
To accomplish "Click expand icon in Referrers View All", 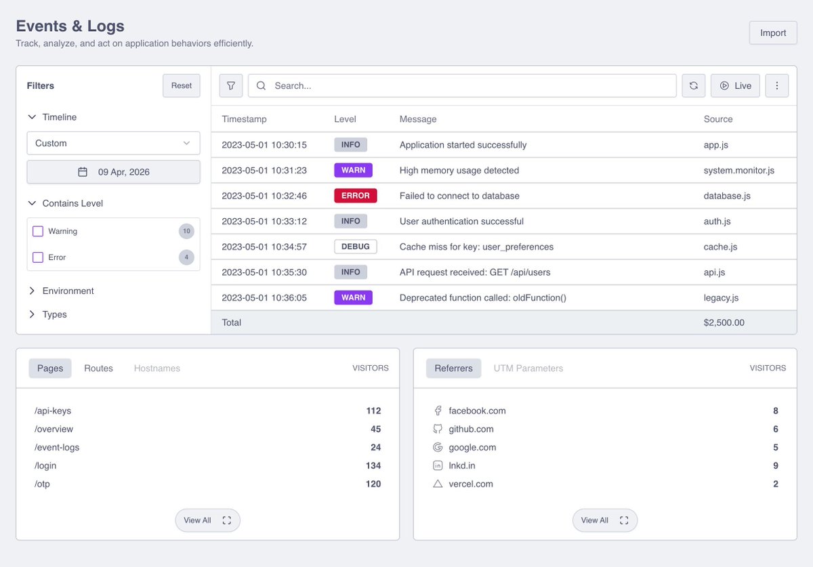I will [624, 520].
